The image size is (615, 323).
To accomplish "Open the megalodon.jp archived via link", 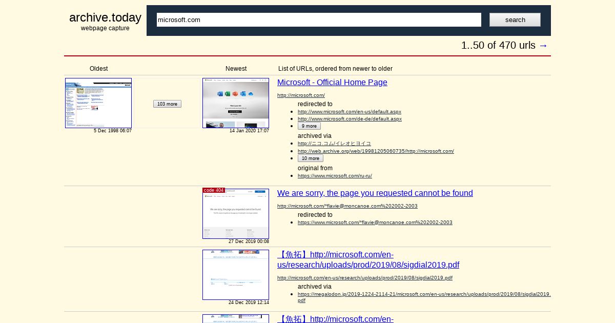I will coord(424,297).
